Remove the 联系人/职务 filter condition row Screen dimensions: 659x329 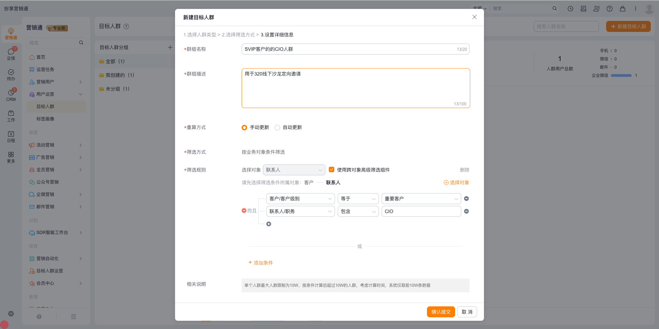[x=466, y=211]
